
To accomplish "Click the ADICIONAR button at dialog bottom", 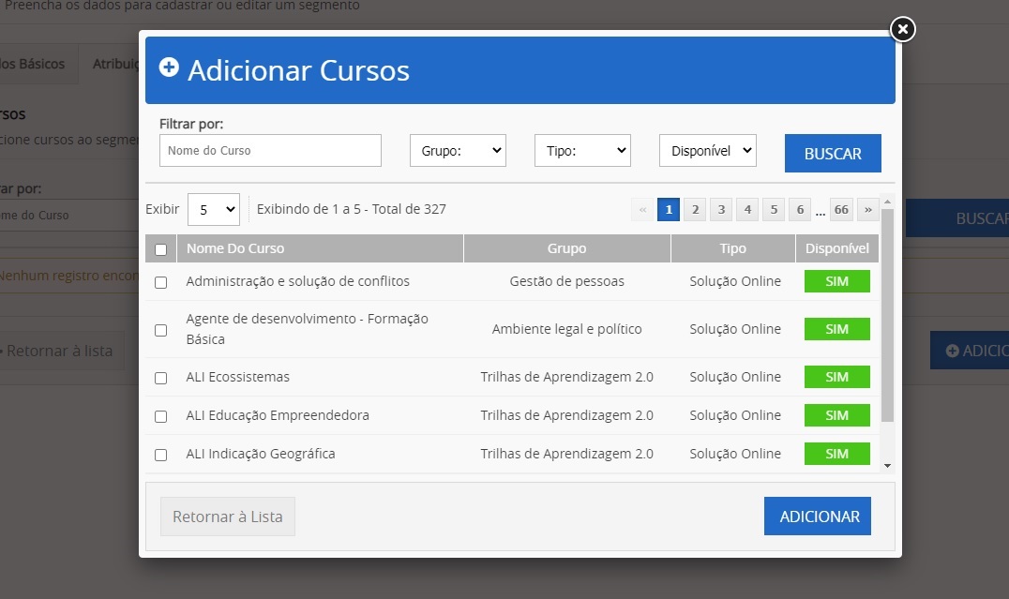I will [818, 517].
